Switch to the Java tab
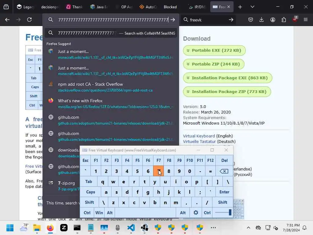Viewport: 313px width, 235px height. (99, 7)
